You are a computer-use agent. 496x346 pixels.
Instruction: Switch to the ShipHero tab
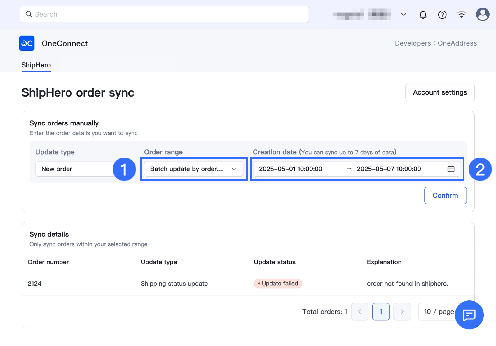tap(36, 65)
